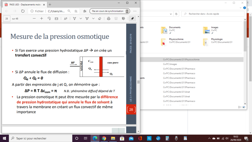The image size is (252, 142).
Task: Expand Explorer address bar history dropdown
Action: 171,14
